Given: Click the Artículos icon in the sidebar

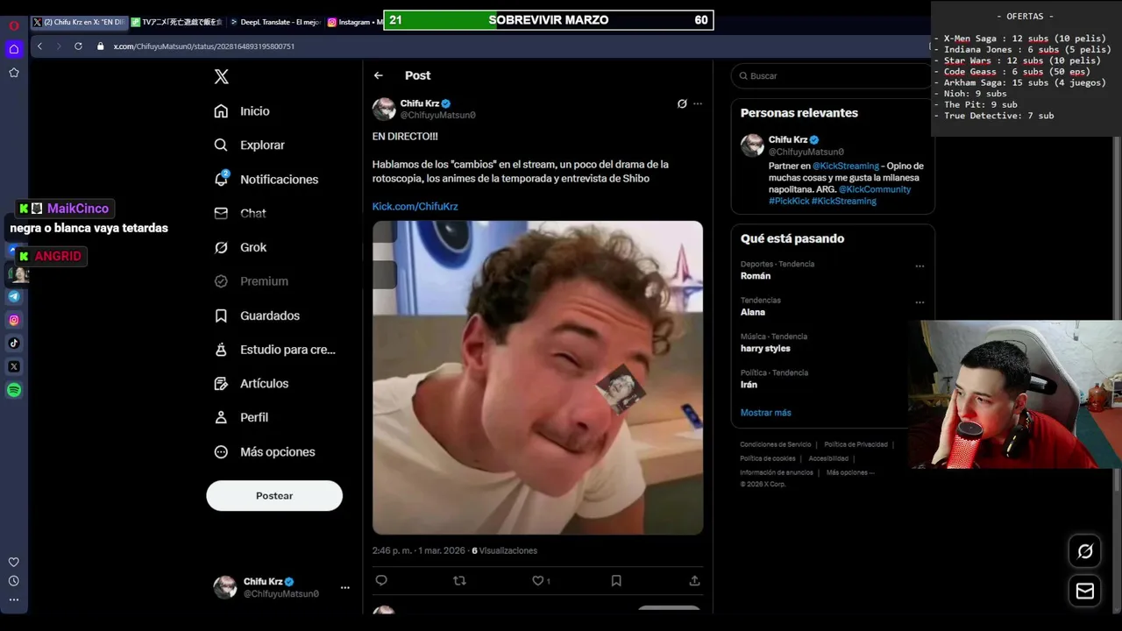Looking at the screenshot, I should [221, 384].
